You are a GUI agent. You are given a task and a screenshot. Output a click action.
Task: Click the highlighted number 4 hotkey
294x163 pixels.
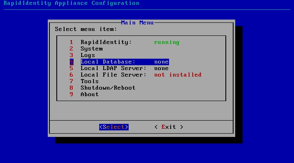tap(71, 62)
